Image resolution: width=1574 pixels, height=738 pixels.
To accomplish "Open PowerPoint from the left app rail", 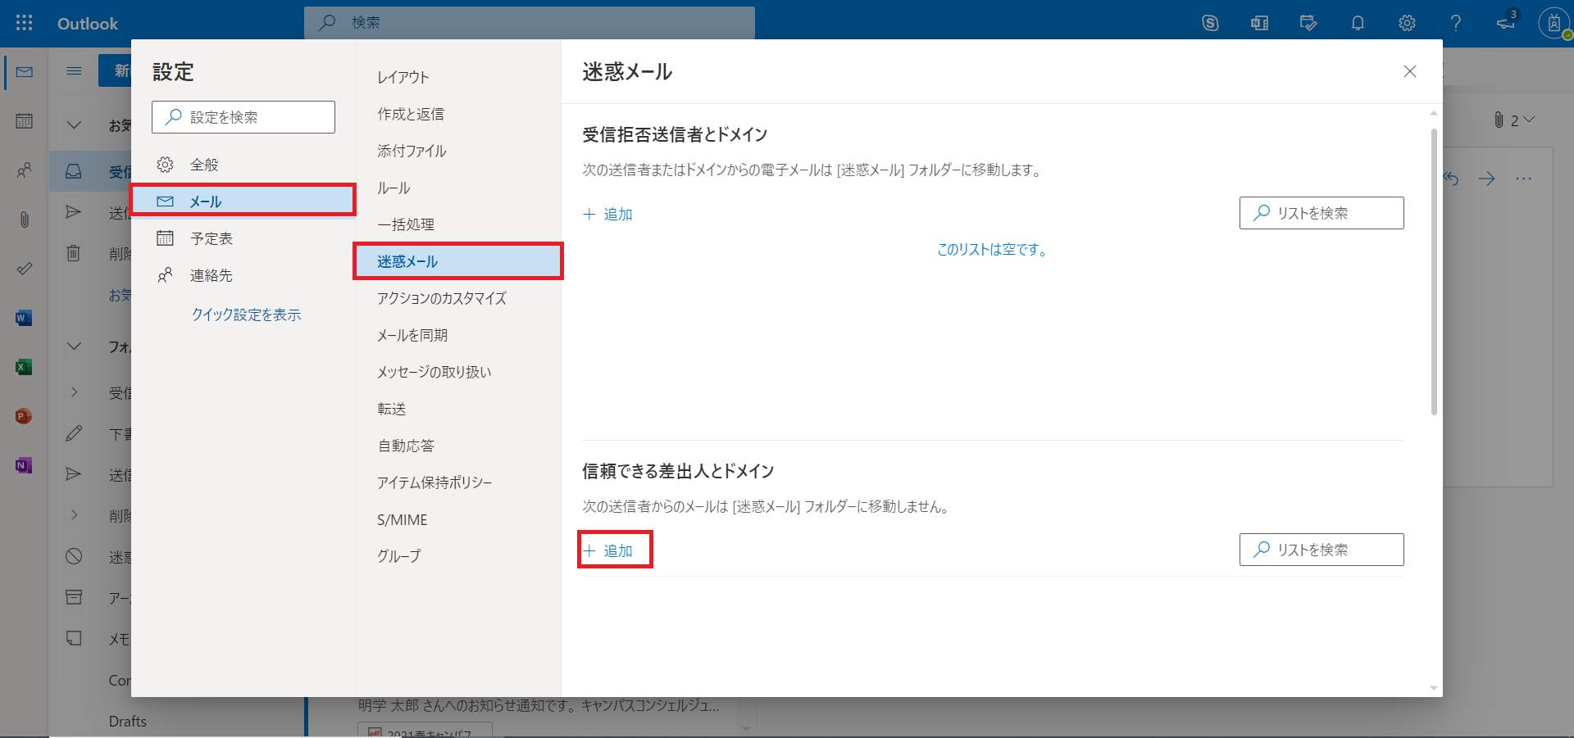I will pos(24,416).
